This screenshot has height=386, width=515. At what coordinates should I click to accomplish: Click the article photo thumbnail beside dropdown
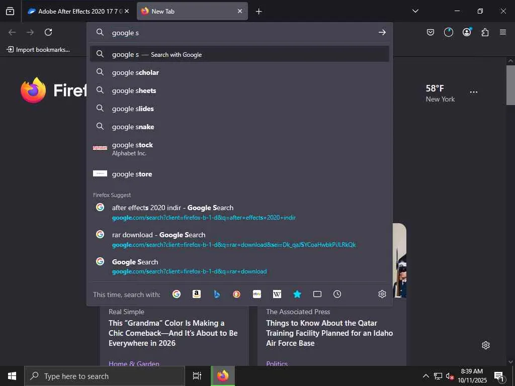399,260
